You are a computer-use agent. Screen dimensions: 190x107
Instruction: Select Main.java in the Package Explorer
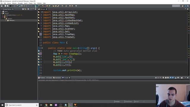12,21
